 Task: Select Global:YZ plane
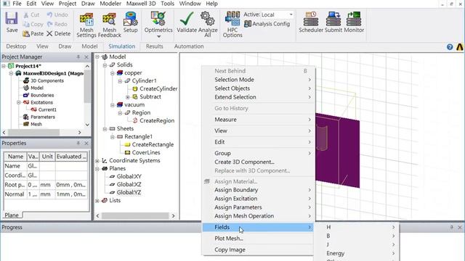129,193
